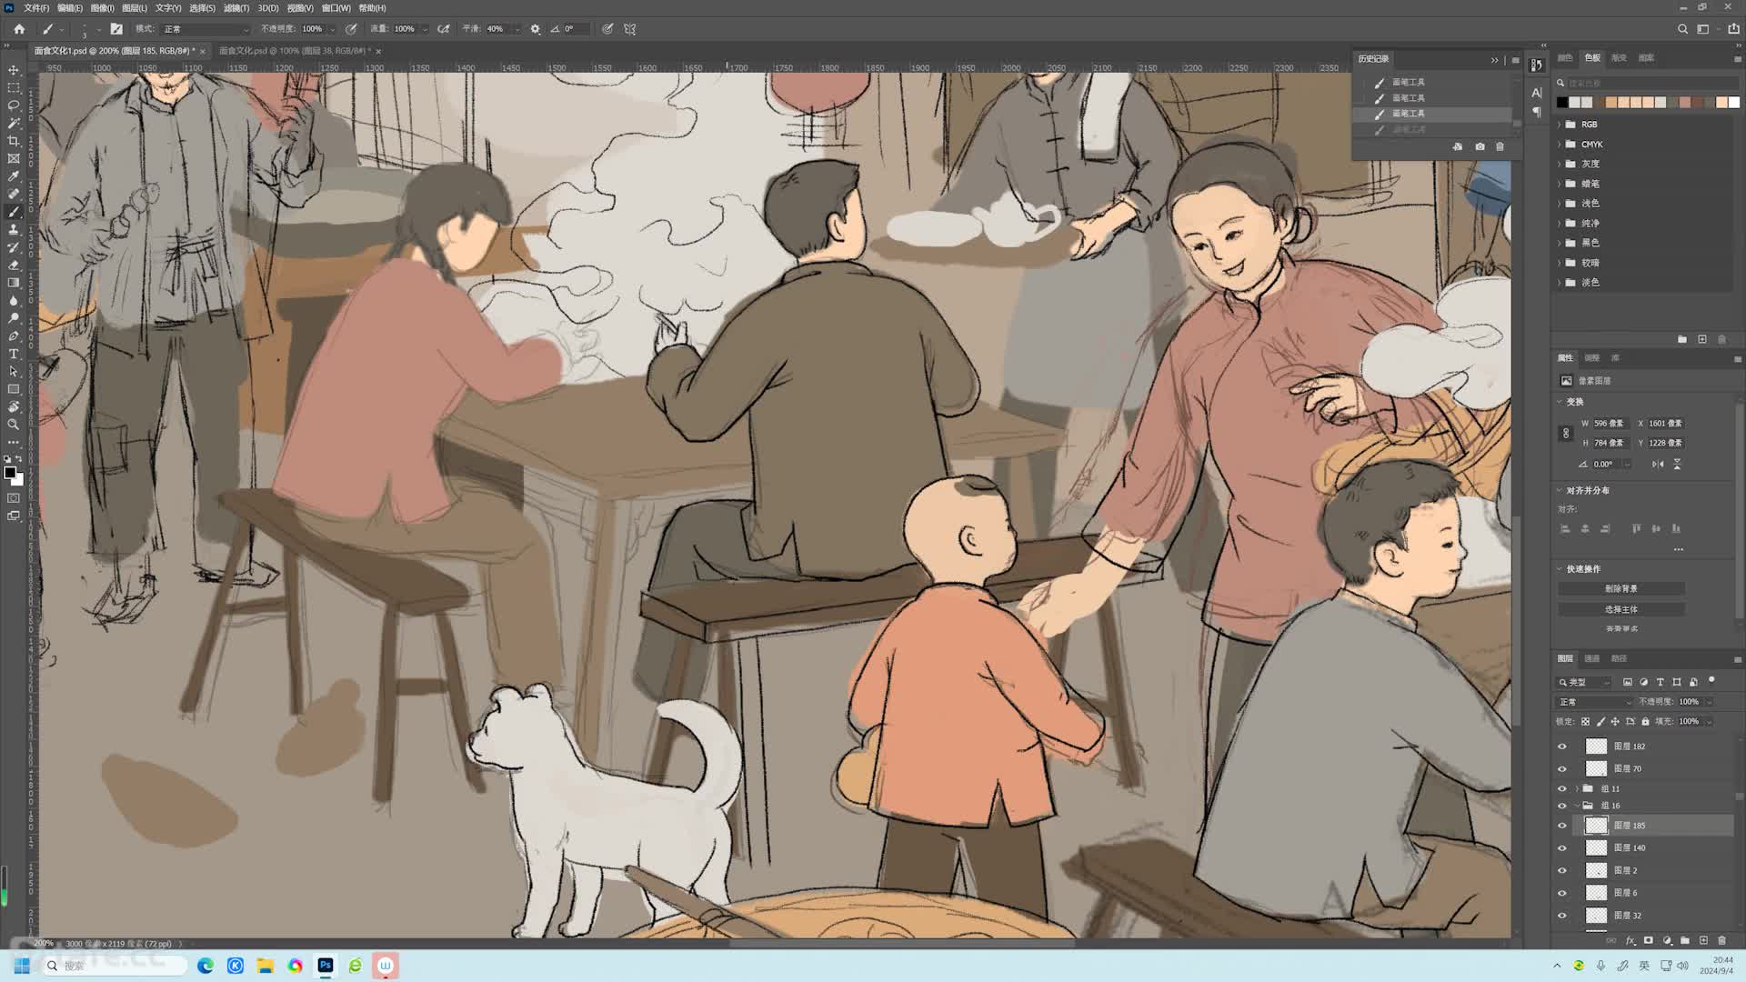Select the Eyedropper tool
The width and height of the screenshot is (1746, 982).
point(14,176)
